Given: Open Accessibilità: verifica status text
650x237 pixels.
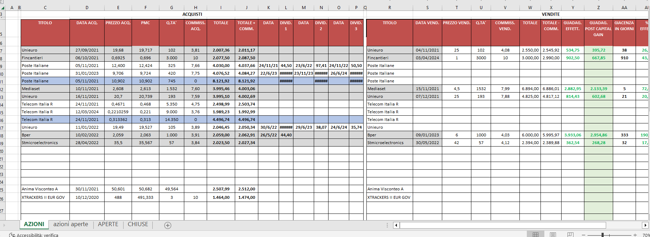Looking at the screenshot, I should (38, 235).
